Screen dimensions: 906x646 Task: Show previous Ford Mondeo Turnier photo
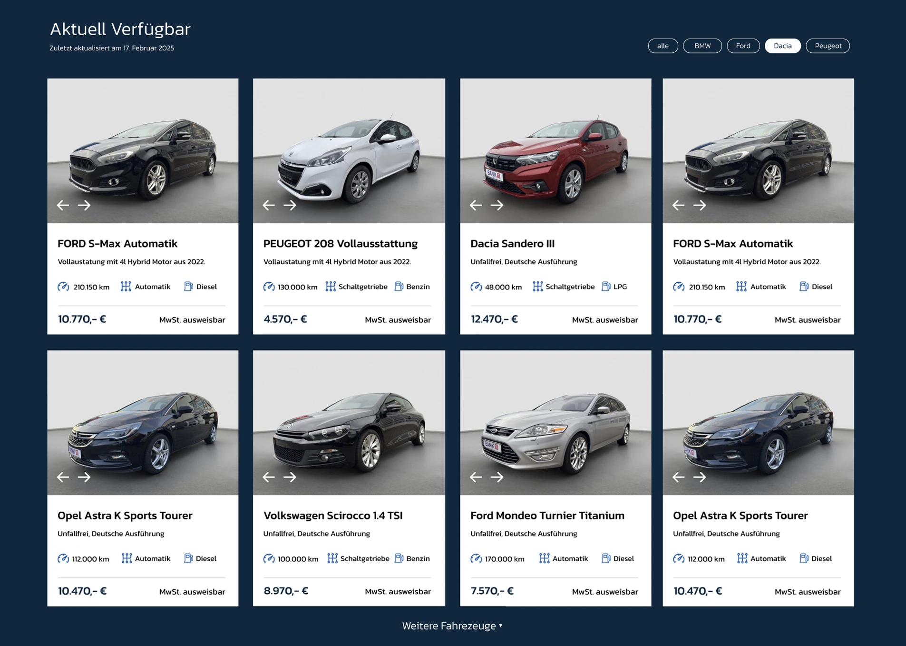click(x=476, y=477)
